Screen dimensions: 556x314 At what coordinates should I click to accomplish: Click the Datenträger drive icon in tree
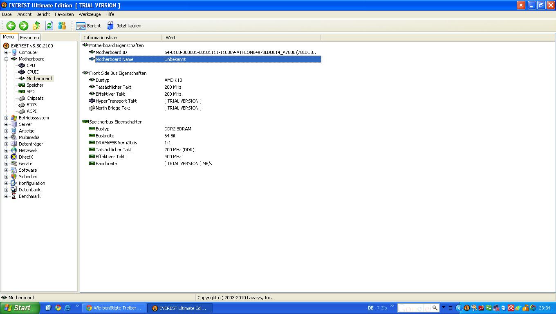tap(14, 144)
